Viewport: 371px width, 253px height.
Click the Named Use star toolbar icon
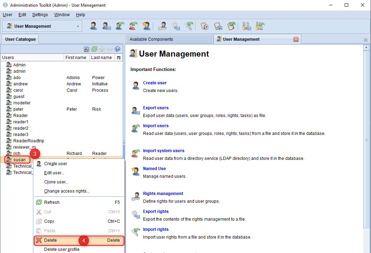(x=146, y=26)
